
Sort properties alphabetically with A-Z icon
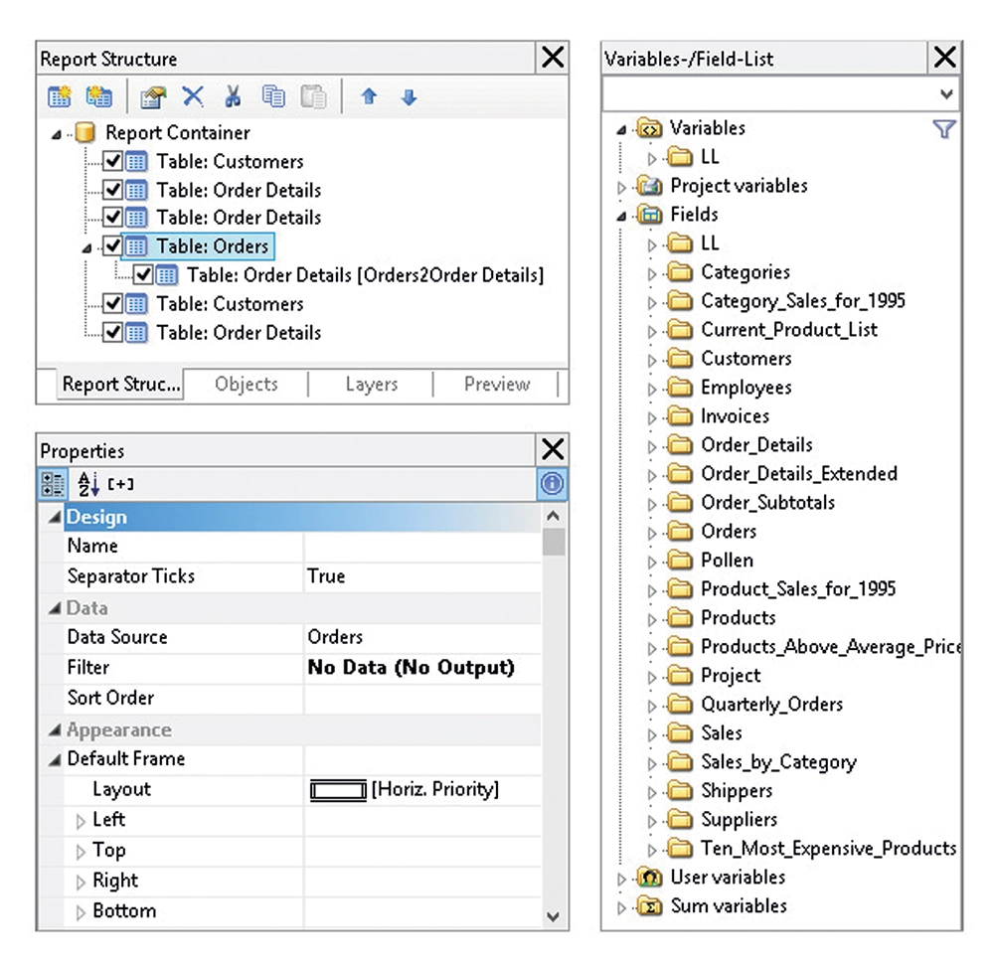(88, 484)
